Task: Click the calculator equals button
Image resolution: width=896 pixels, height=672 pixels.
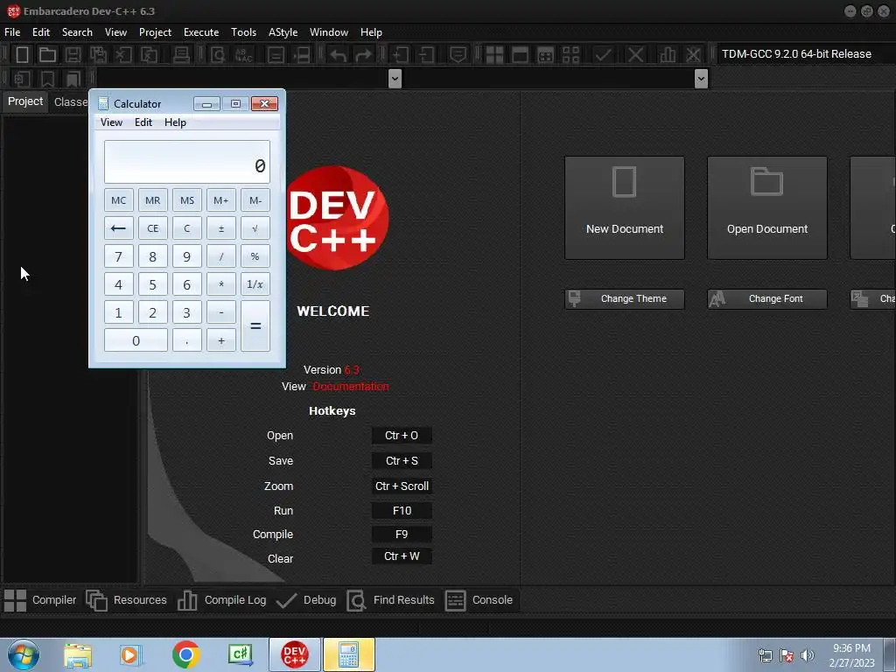Action: 255,326
